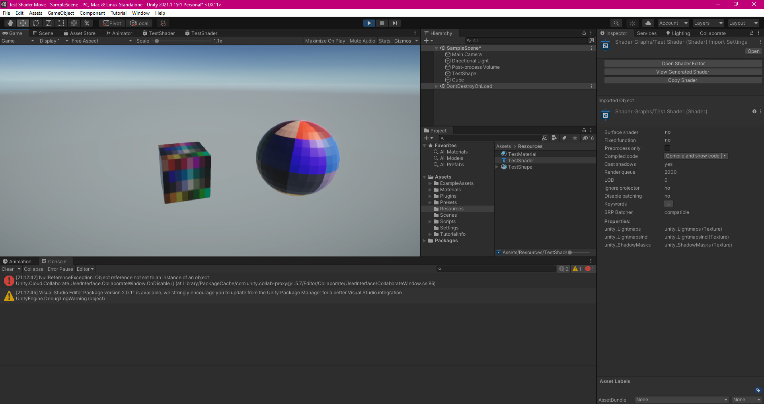Toggle Pivot handle position mode
Viewport: 764px width, 404px height.
(112, 23)
